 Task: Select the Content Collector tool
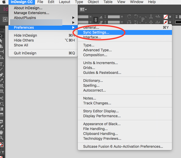2,57
